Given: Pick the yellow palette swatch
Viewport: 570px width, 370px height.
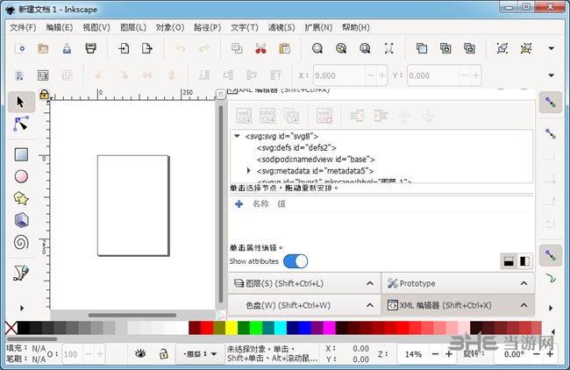Looking at the screenshot, I should click(x=232, y=328).
